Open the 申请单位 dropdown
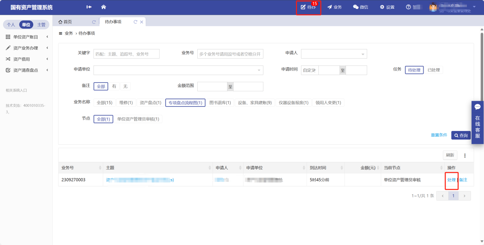This screenshot has height=245, width=484. [178, 70]
